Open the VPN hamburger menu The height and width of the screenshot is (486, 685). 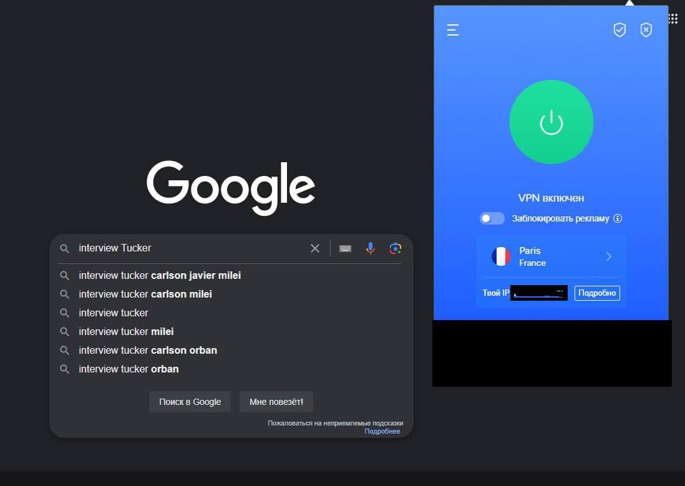pyautogui.click(x=453, y=30)
